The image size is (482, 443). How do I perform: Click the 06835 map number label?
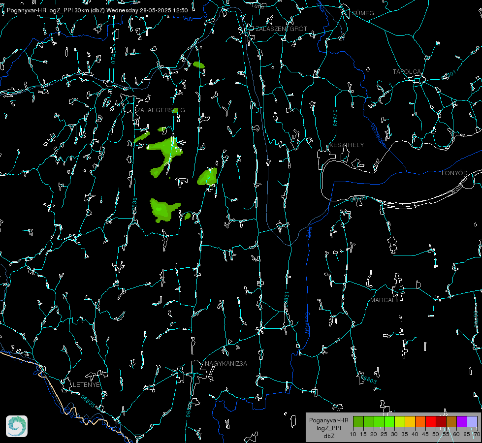point(88,402)
